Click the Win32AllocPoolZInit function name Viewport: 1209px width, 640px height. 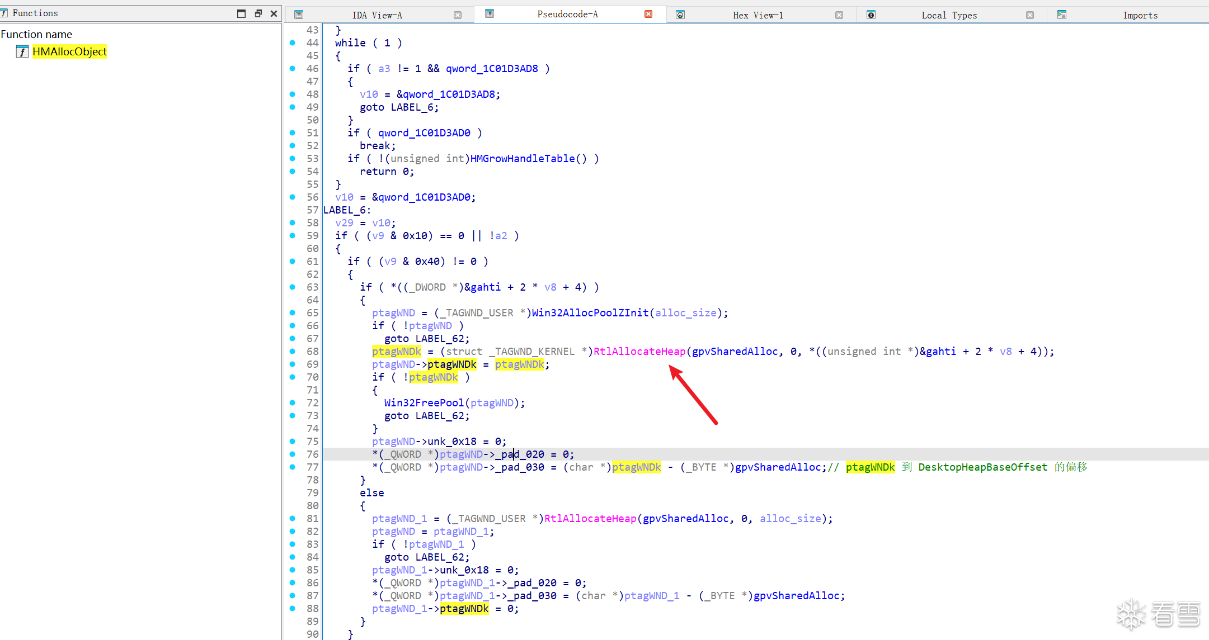(590, 313)
